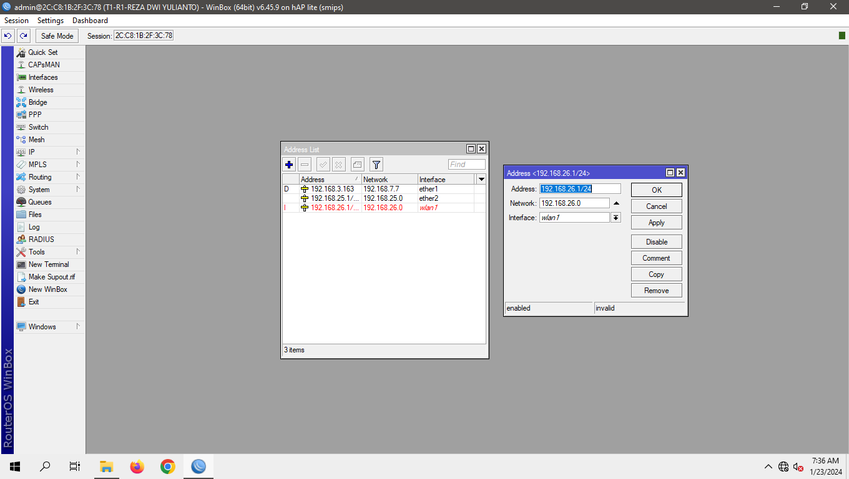Click the Session MAC address field
This screenshot has height=479, width=849.
143,36
